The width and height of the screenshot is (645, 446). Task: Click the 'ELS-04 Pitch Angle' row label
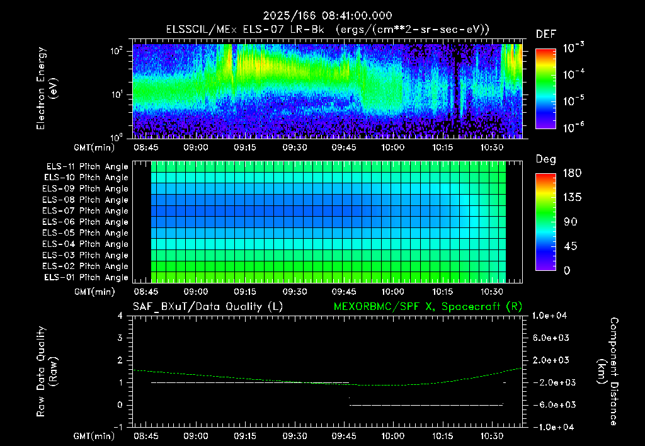[86, 244]
